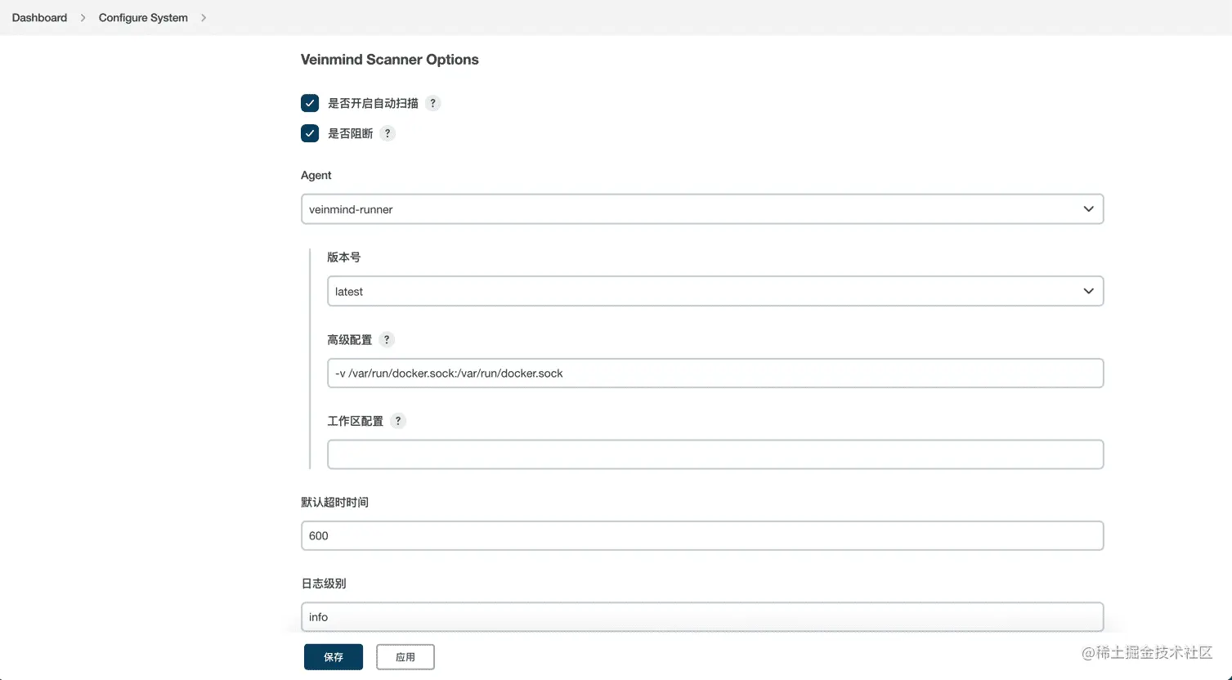Image resolution: width=1232 pixels, height=680 pixels.
Task: Click the 日志级别 field containing info
Action: (x=702, y=617)
